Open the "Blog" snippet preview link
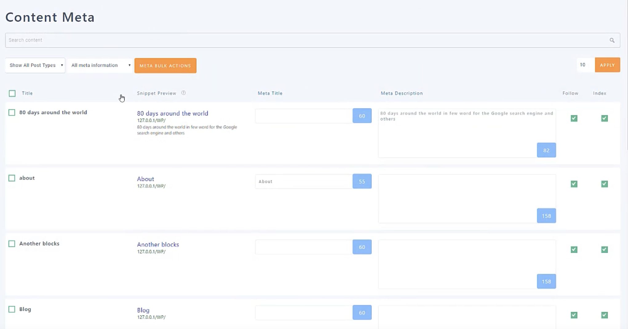The height and width of the screenshot is (329, 628). (143, 310)
